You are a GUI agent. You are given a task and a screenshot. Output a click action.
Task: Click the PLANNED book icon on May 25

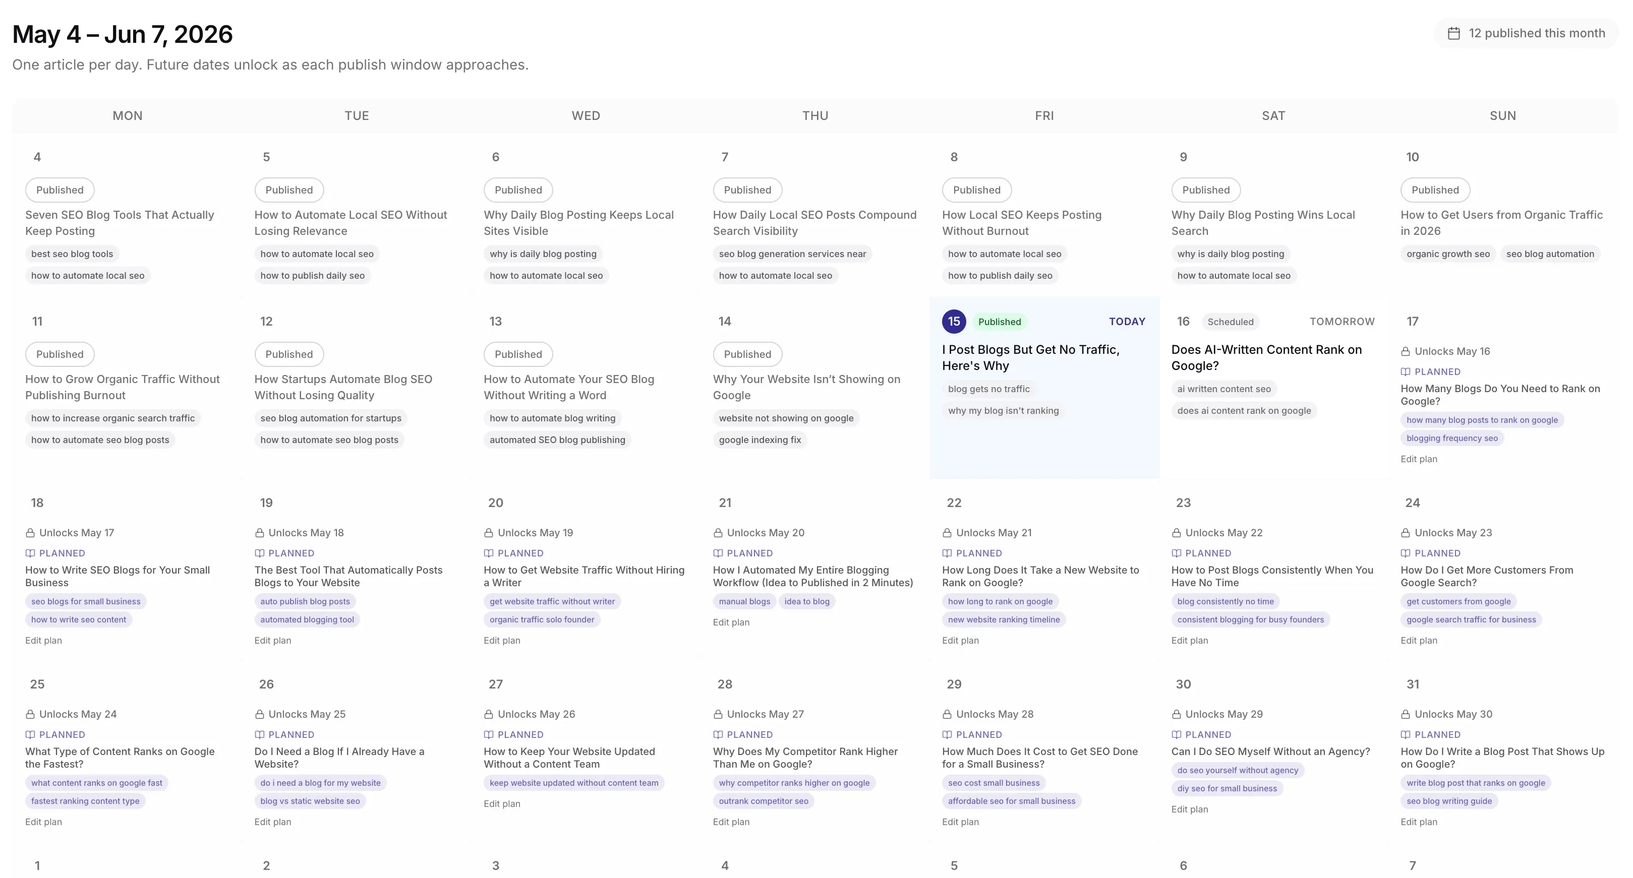30,735
